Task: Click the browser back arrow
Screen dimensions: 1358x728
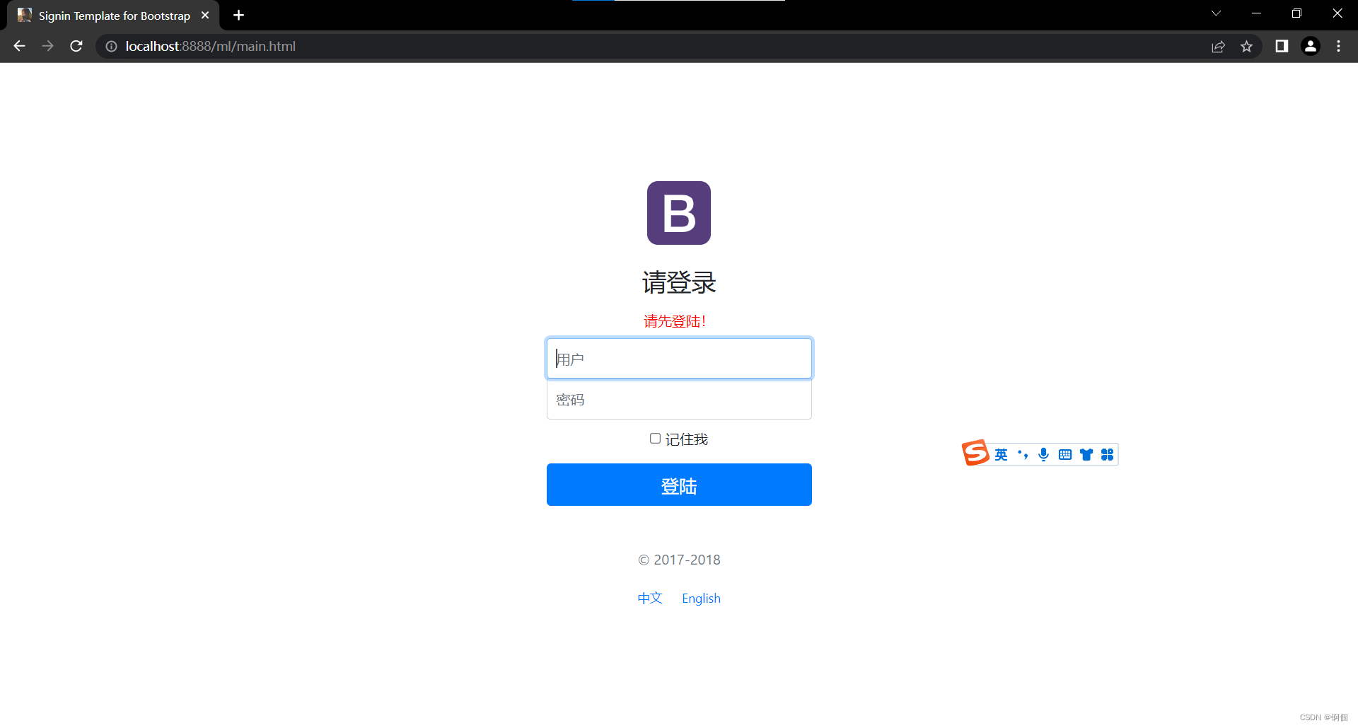Action: pyautogui.click(x=19, y=46)
